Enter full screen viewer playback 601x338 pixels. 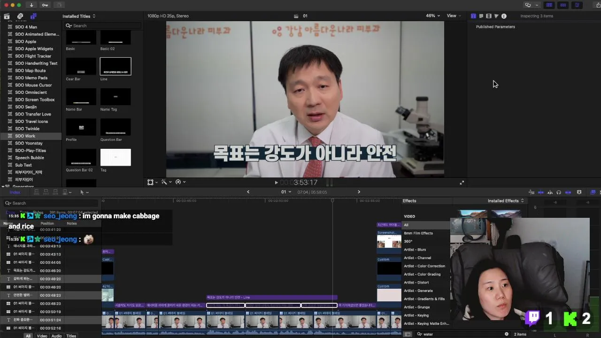462,183
